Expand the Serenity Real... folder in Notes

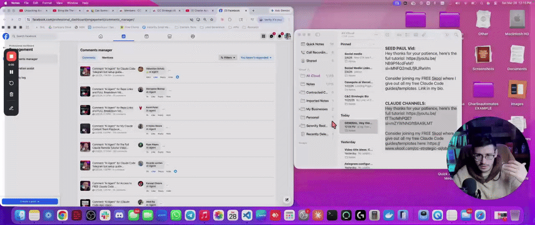[299, 126]
